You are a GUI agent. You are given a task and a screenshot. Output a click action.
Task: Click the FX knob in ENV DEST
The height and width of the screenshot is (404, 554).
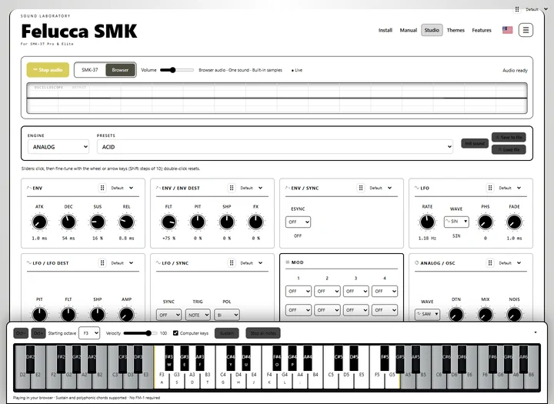tap(255, 222)
